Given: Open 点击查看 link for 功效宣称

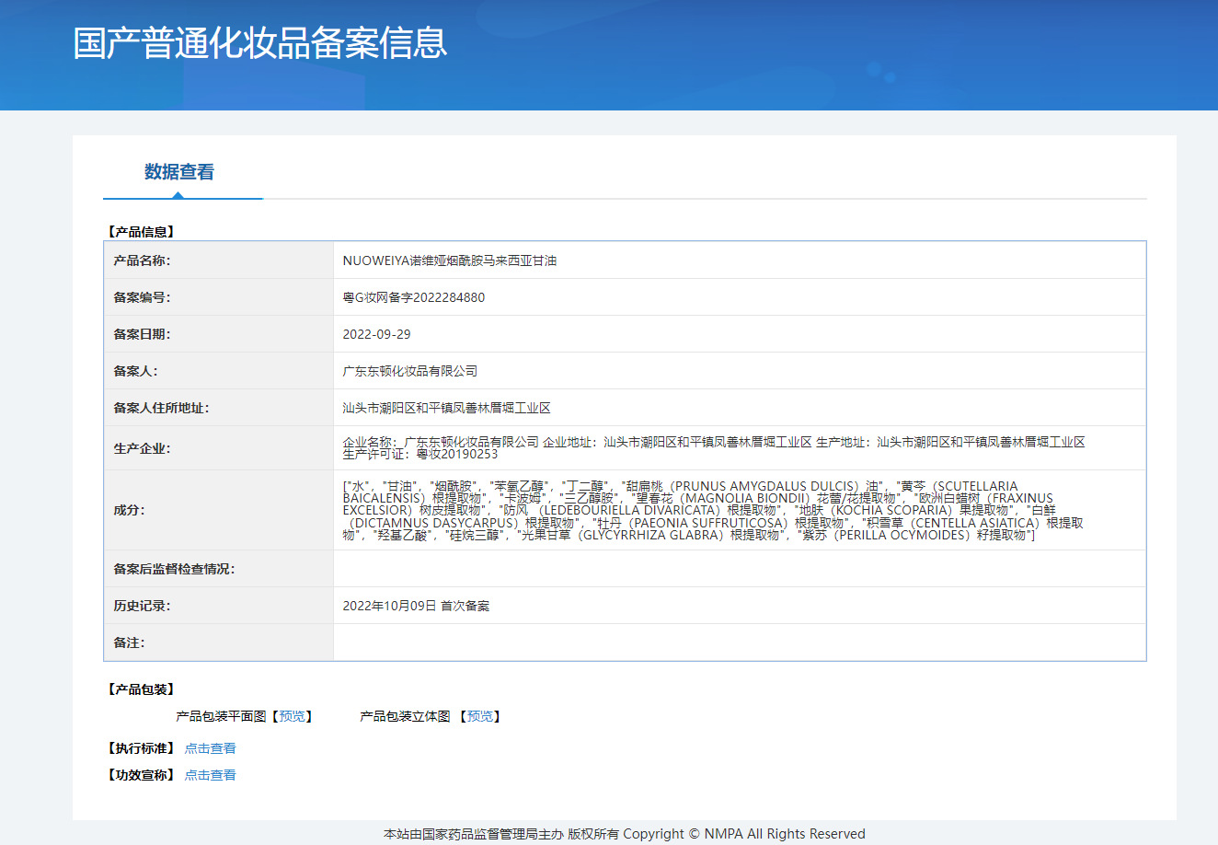Looking at the screenshot, I should click(x=210, y=775).
